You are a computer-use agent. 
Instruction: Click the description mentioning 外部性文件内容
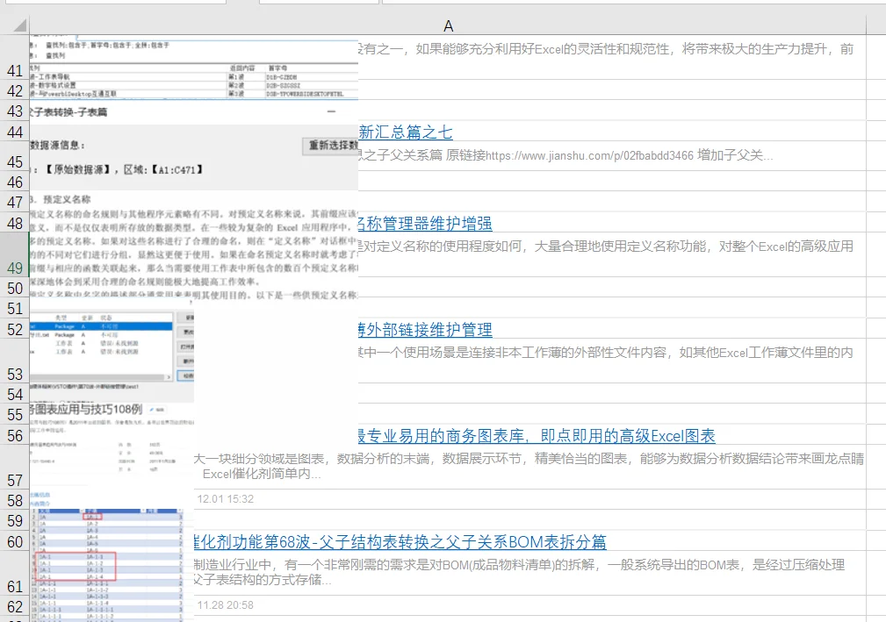coord(606,352)
